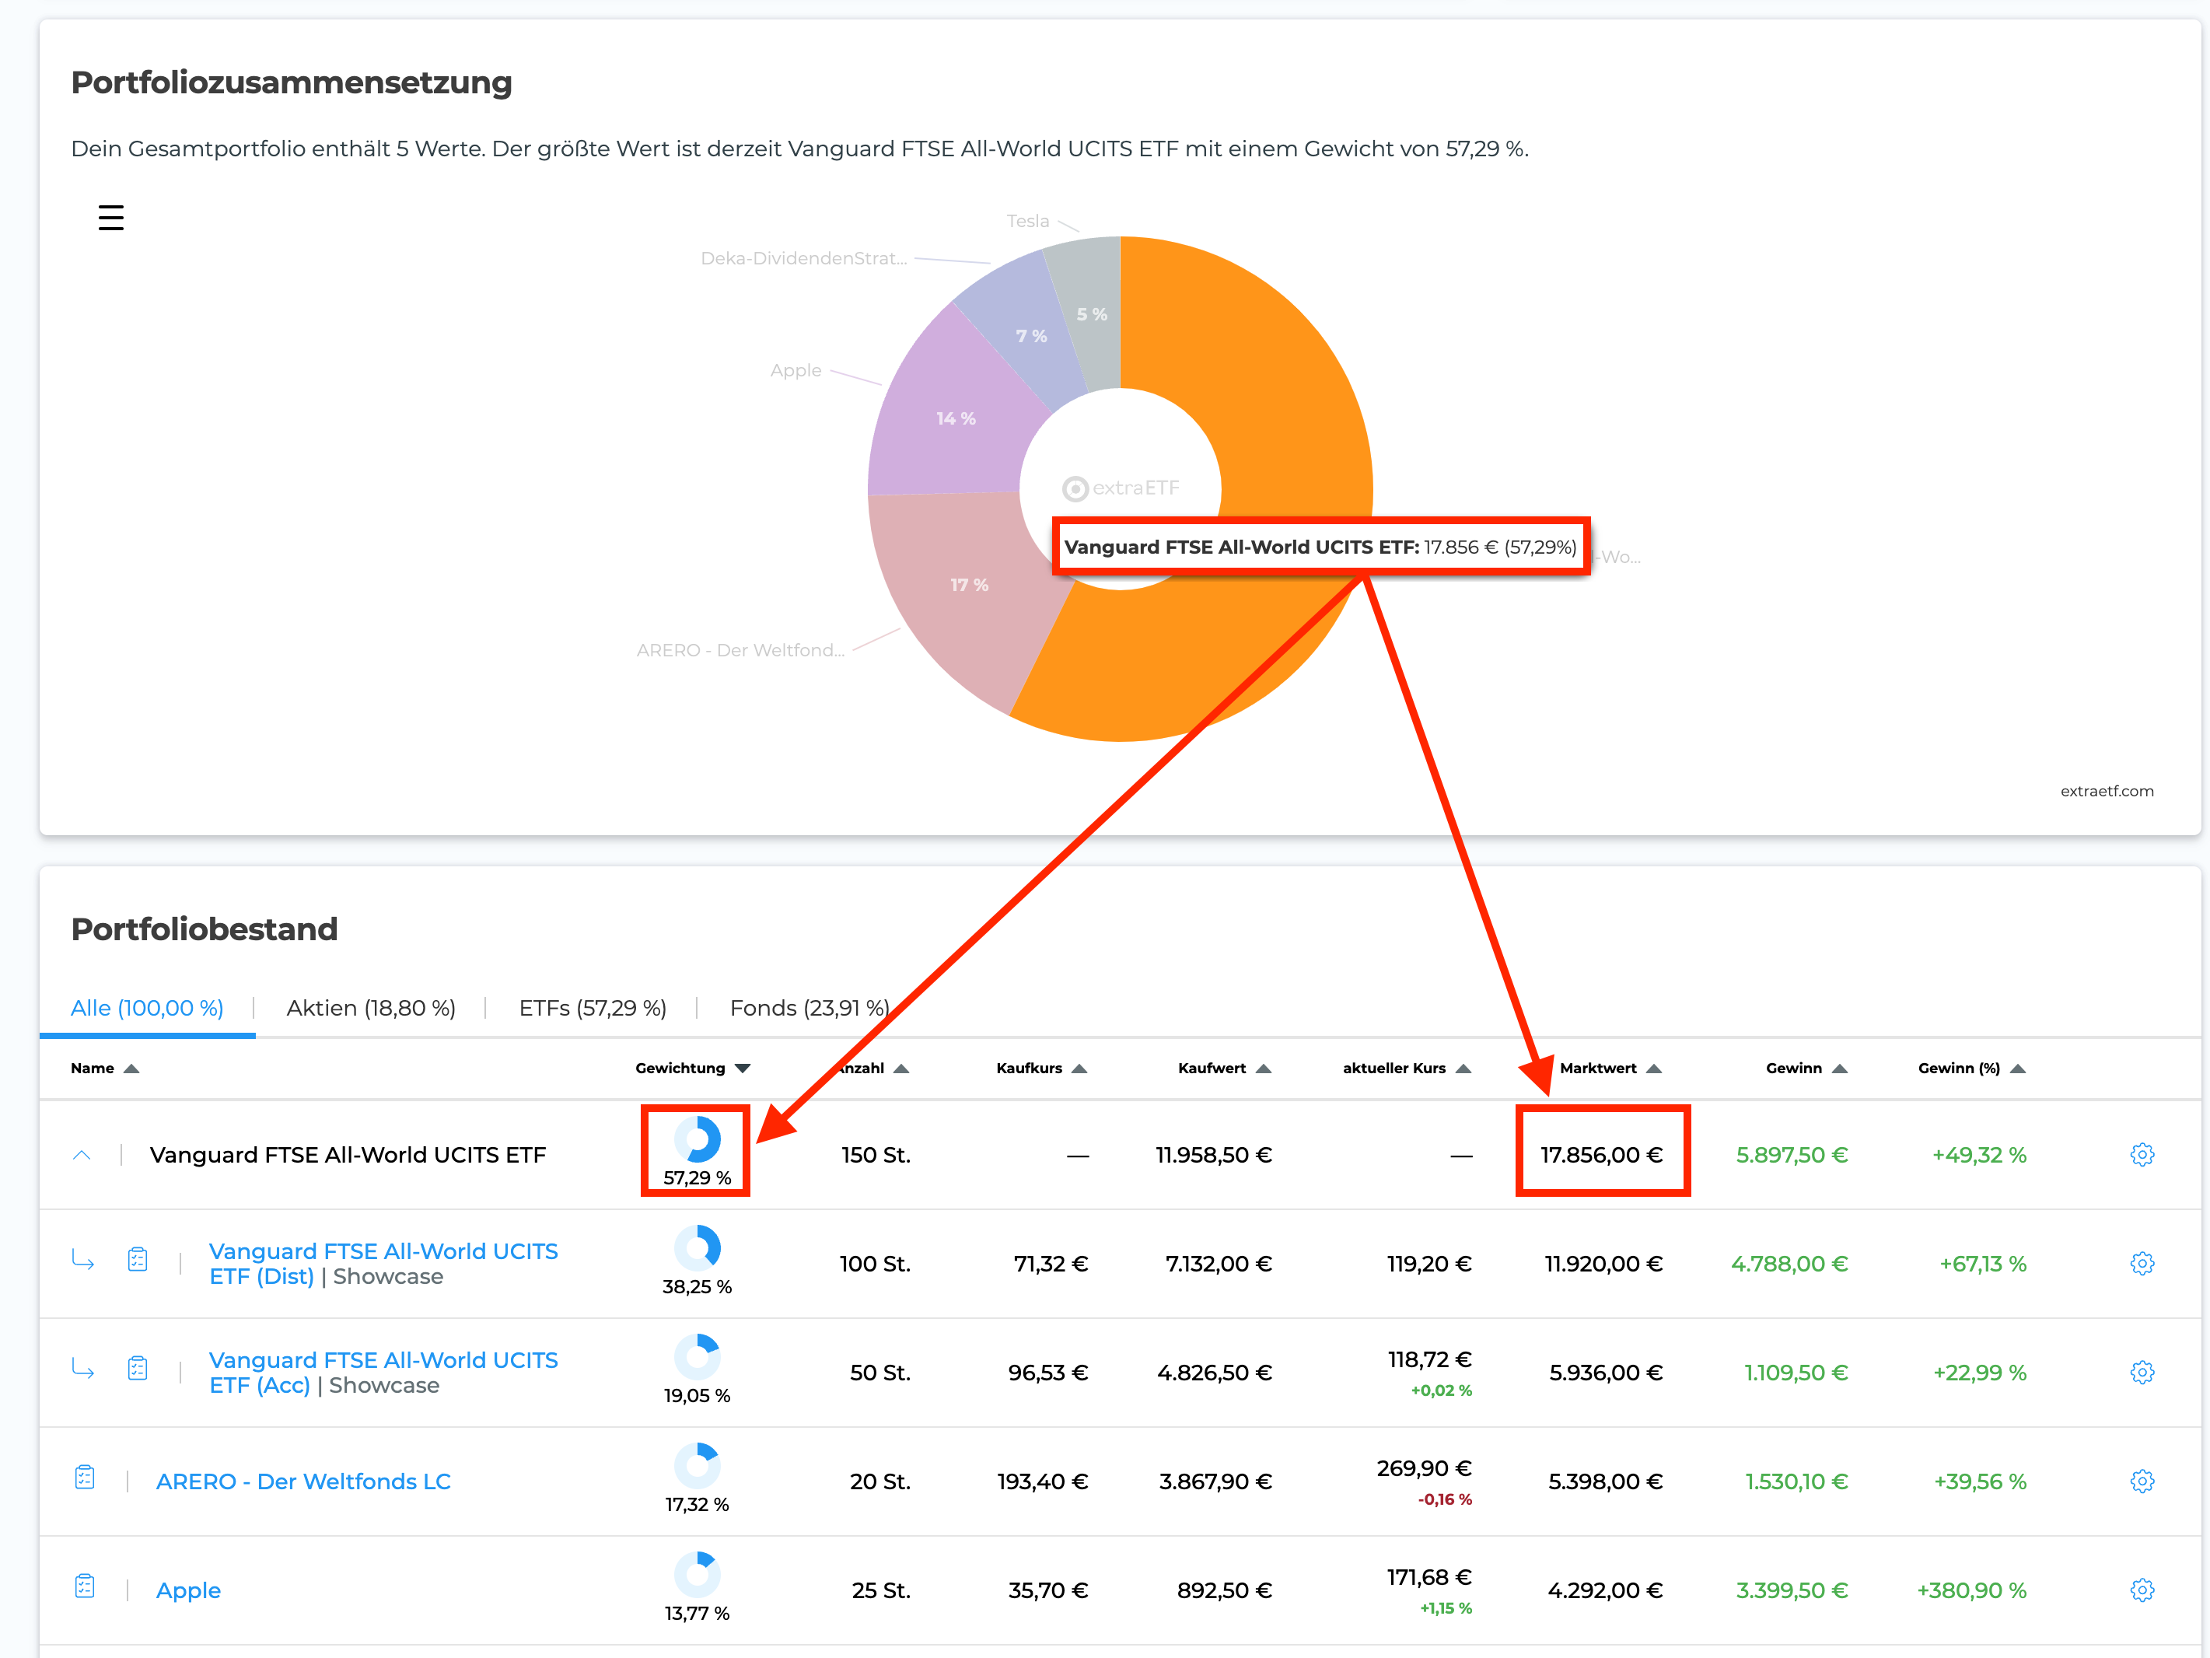
Task: Collapse the Vanguard FTSE All-World group row
Action: coord(82,1156)
